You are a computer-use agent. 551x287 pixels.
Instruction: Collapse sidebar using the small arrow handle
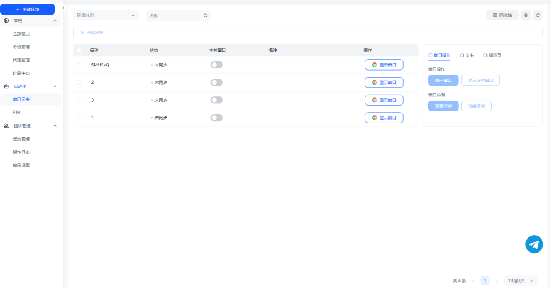[63, 8]
